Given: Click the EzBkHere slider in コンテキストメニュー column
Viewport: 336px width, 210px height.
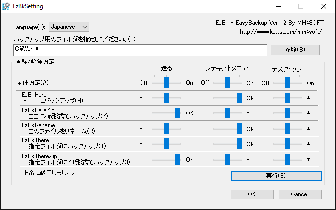Looking at the screenshot, I should (228, 98).
